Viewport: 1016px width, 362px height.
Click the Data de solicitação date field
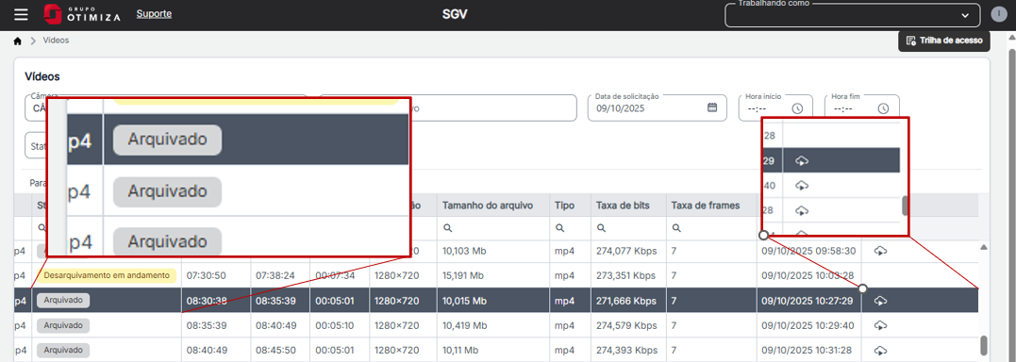click(x=657, y=108)
